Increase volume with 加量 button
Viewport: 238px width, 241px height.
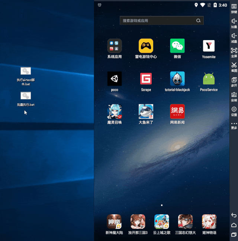point(234,23)
